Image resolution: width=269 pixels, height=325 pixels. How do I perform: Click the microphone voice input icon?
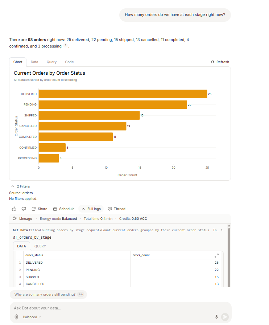(x=216, y=317)
